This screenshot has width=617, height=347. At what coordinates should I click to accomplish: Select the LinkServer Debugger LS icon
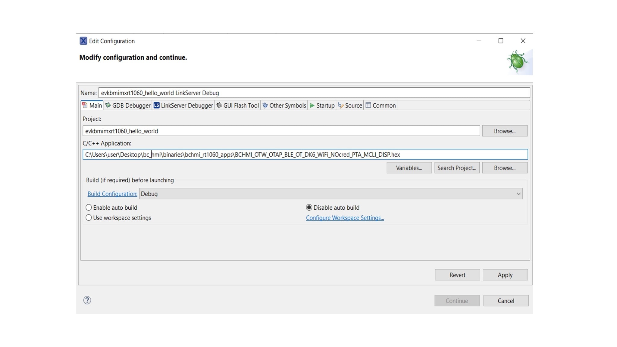click(x=156, y=105)
